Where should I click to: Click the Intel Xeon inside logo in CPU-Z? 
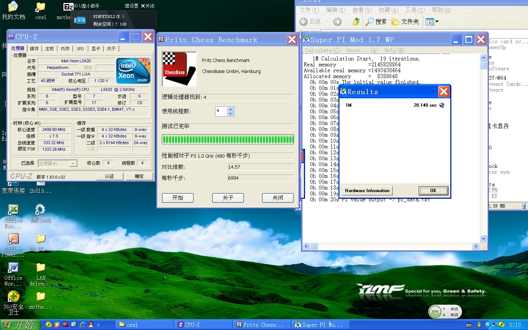pyautogui.click(x=133, y=71)
